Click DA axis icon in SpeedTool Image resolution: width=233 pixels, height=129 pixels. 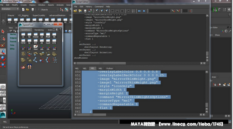[x=54, y=48]
